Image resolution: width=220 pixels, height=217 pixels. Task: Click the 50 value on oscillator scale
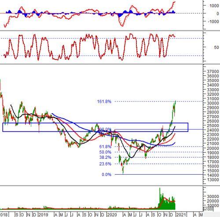click(216, 47)
